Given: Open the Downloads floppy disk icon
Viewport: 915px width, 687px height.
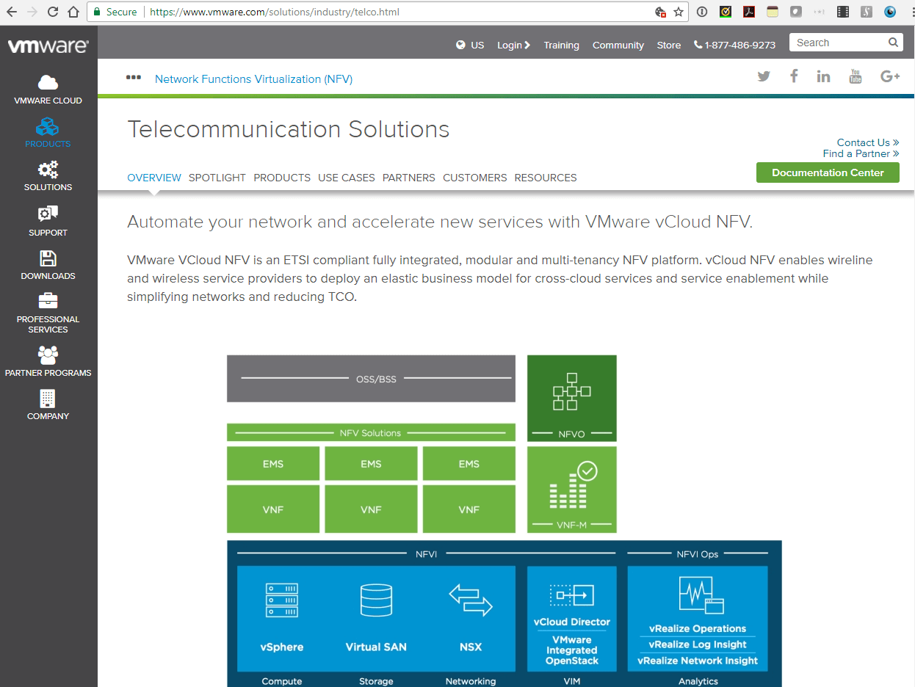Looking at the screenshot, I should pyautogui.click(x=48, y=258).
